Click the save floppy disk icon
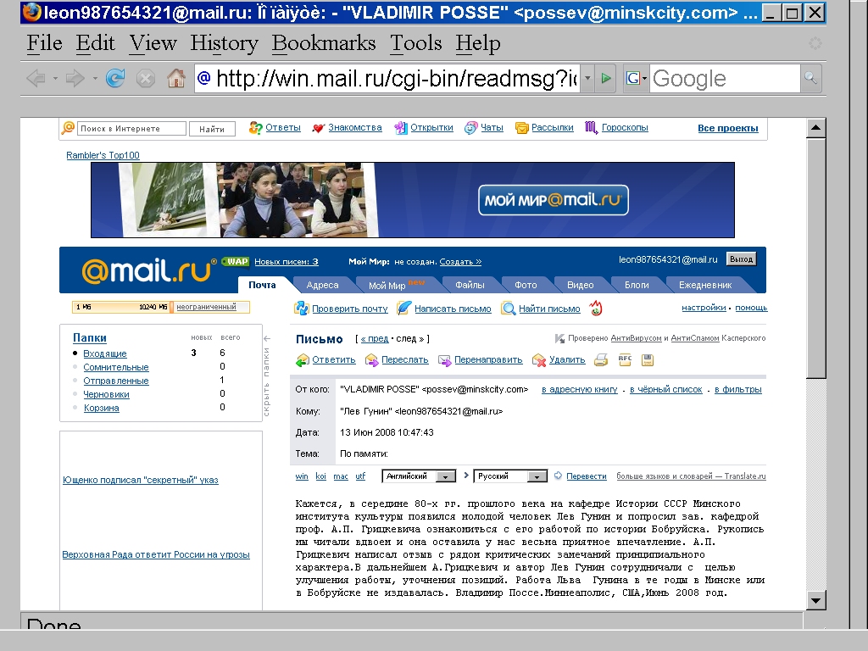868x651 pixels. [x=648, y=359]
